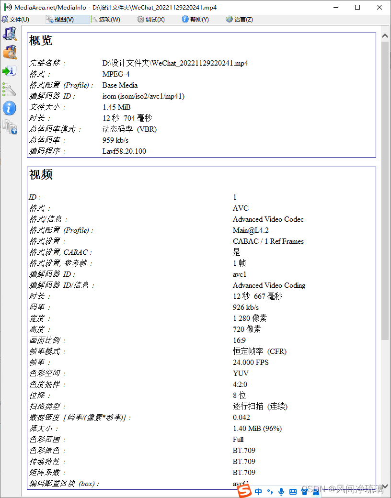The height and width of the screenshot is (498, 391).
Task: Click the Export sidebar icon with green arrow
Action: pyautogui.click(x=10, y=71)
